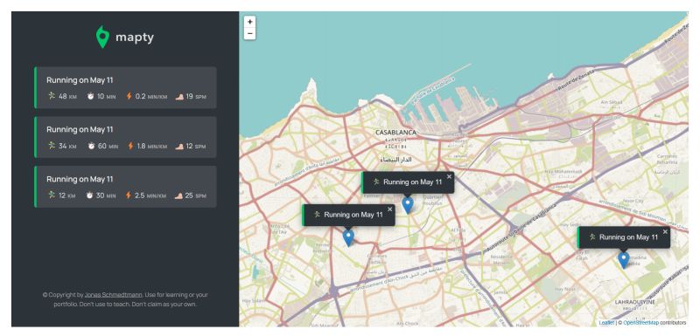Click the "10 MIN" duration value
700x336 pixels.
(106, 97)
